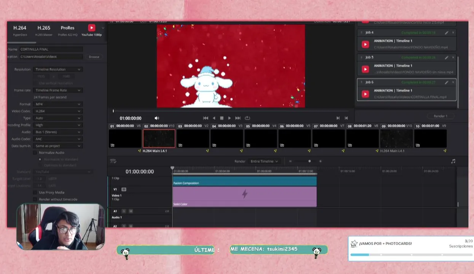Enable Normalize Audio checkbox

(x=35, y=153)
